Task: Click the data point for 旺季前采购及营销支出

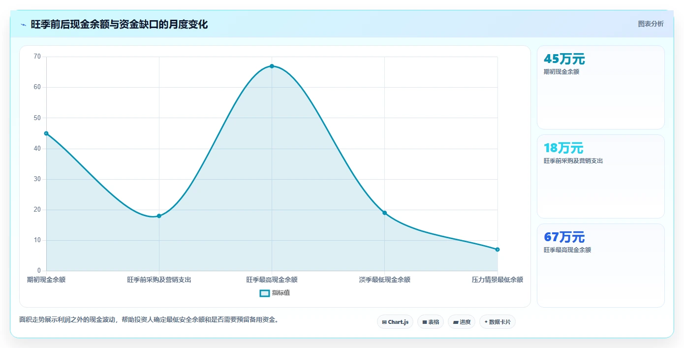Action: click(x=159, y=216)
